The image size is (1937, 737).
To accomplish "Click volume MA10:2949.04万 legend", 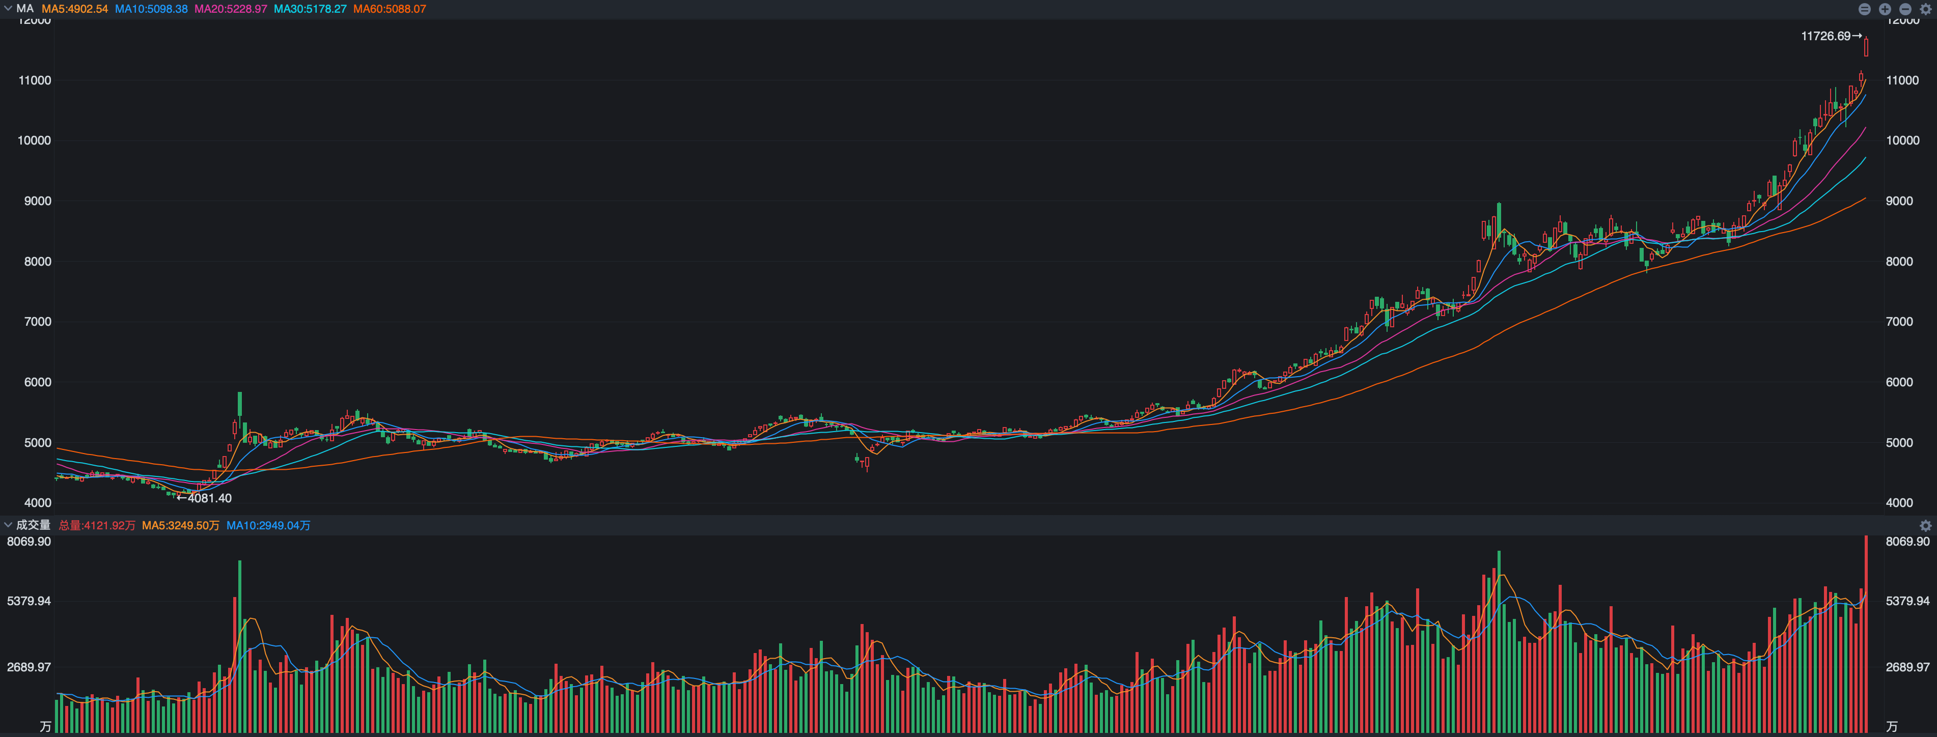I will coord(268,525).
